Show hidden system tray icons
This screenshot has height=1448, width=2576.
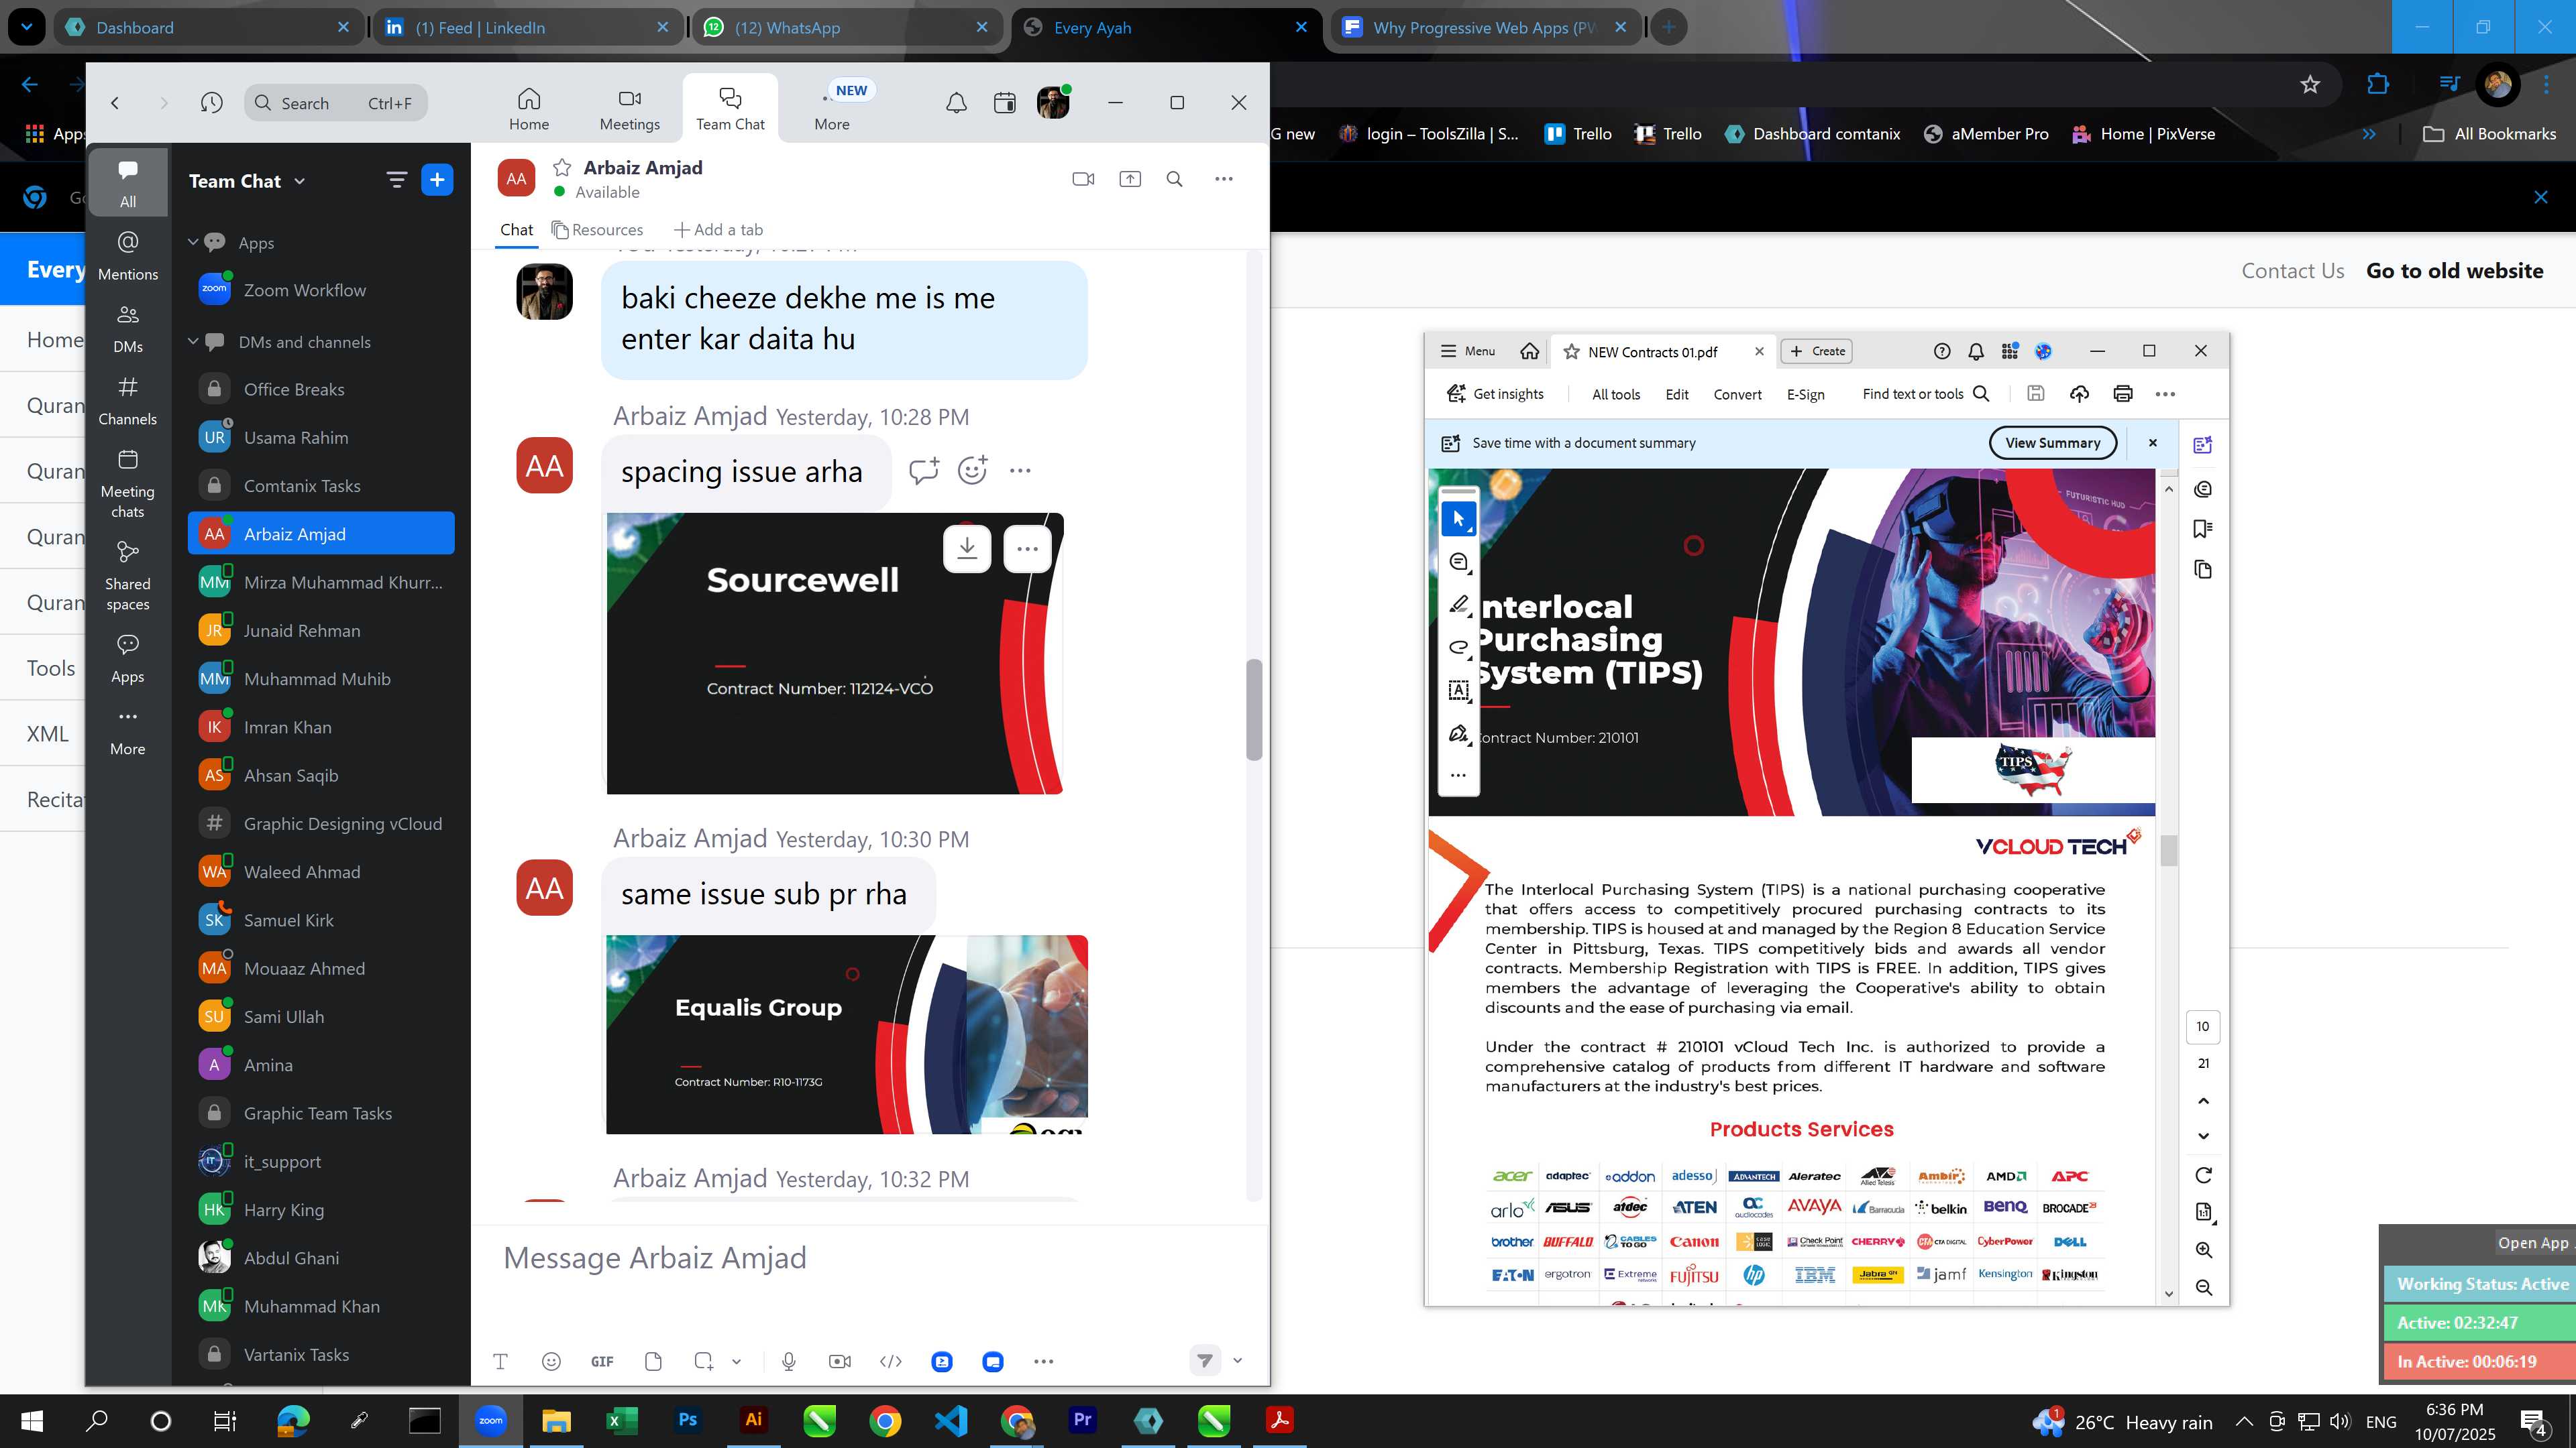2243,1422
